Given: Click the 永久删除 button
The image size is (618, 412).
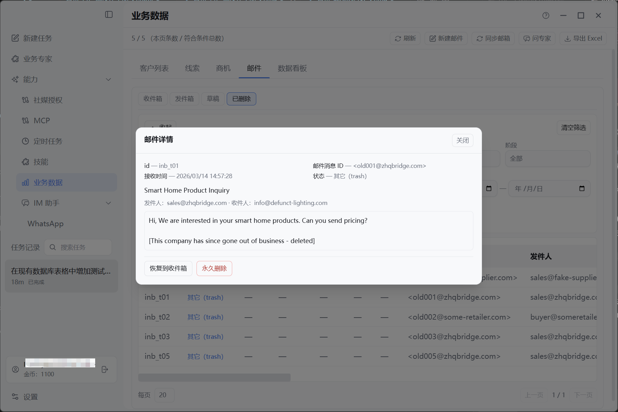Looking at the screenshot, I should tap(214, 268).
